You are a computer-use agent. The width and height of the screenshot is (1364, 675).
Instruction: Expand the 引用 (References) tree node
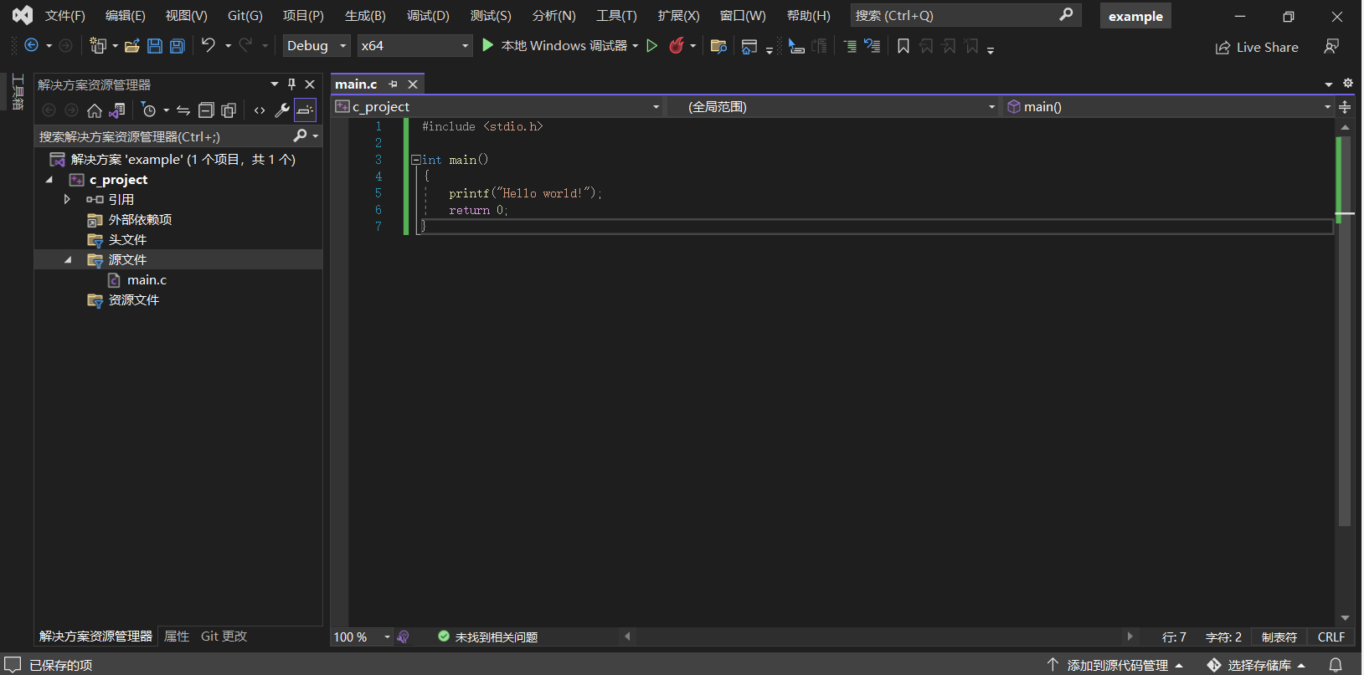coord(67,200)
